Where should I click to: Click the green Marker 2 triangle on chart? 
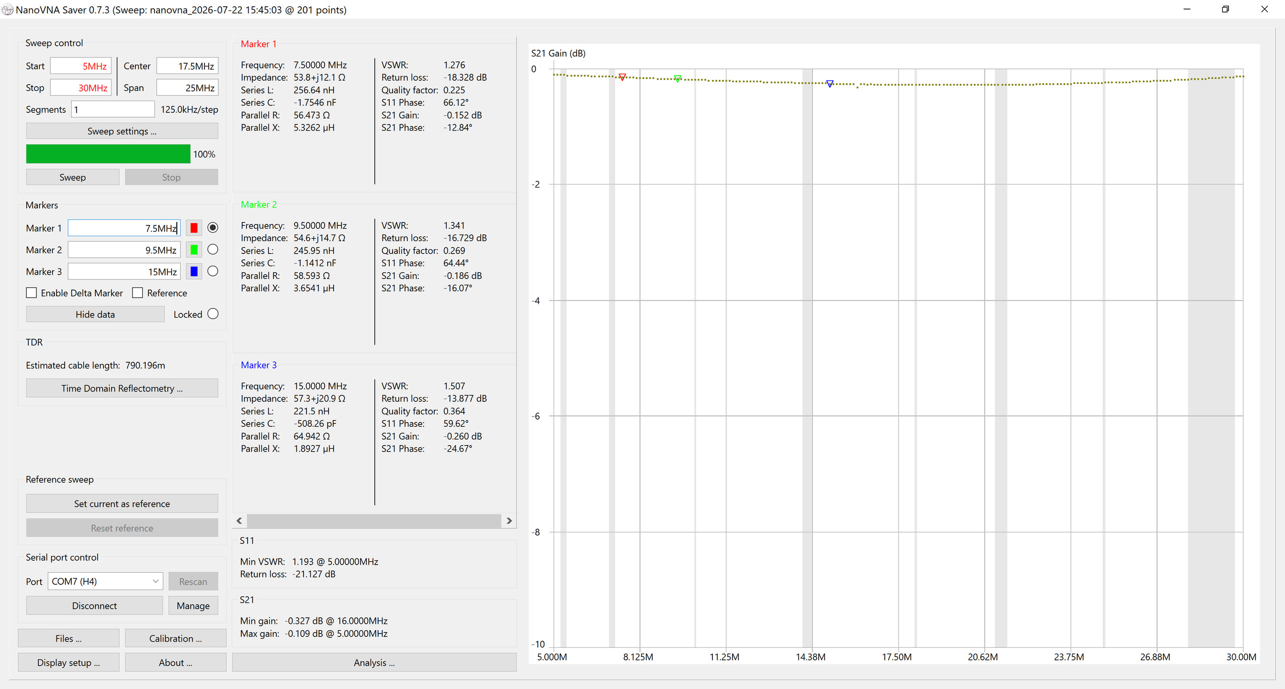pyautogui.click(x=677, y=78)
